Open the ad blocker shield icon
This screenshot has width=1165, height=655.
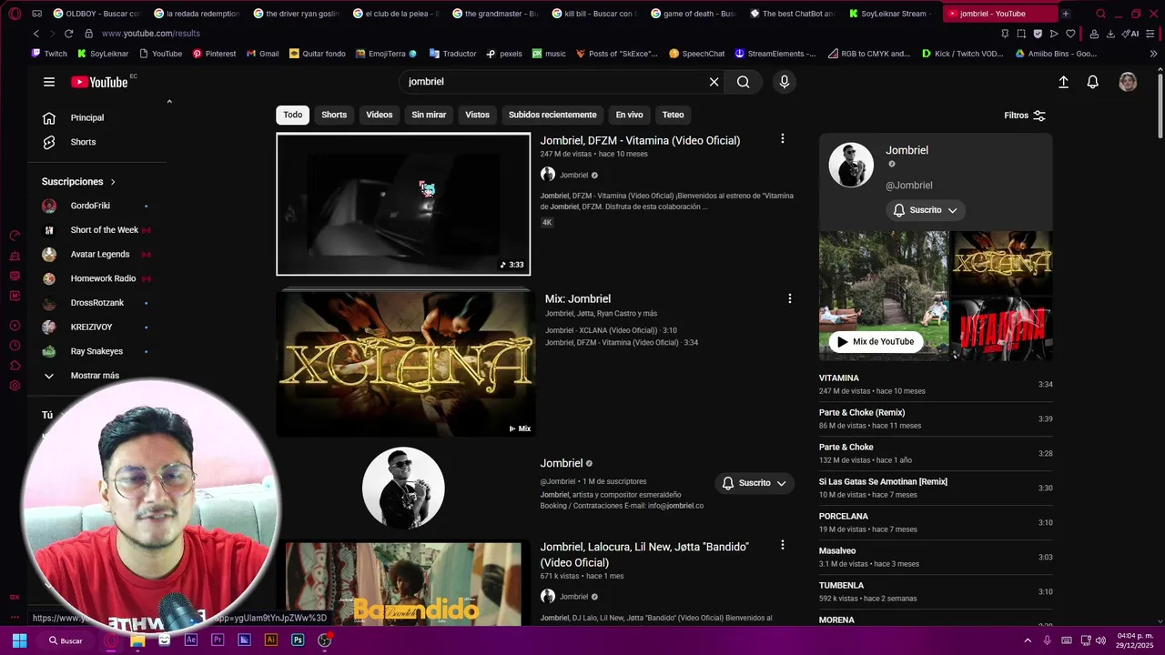tap(1038, 34)
